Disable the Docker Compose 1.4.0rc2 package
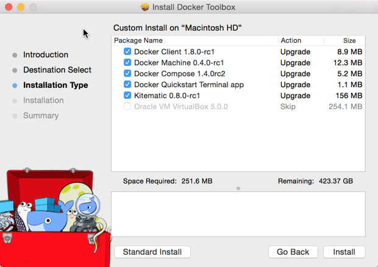Screen dimensions: 378x267 127,74
